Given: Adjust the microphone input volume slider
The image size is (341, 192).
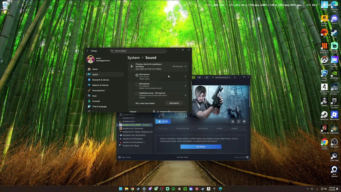Looking at the screenshot, I should tap(173, 111).
